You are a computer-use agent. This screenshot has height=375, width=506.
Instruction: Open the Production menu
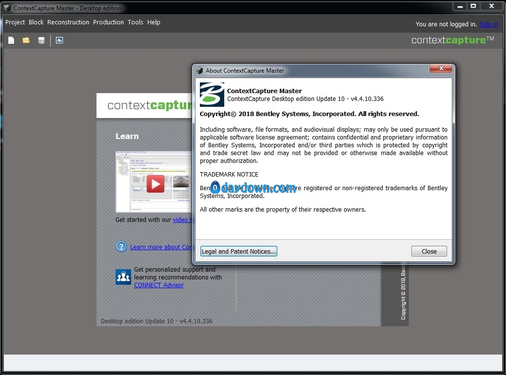[108, 22]
